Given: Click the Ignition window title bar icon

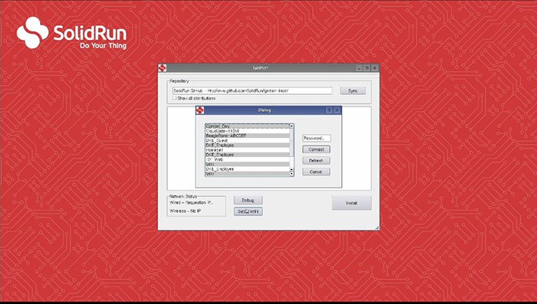Looking at the screenshot, I should [163, 67].
